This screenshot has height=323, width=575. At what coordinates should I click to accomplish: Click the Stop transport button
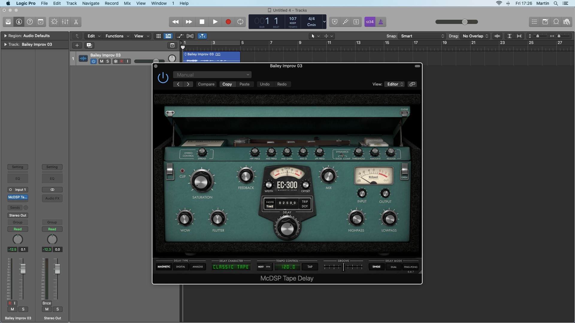(202, 22)
